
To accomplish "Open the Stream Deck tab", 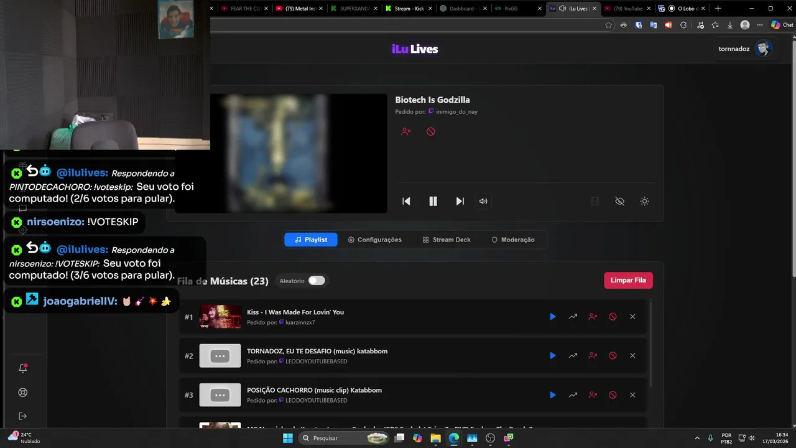I will 447,240.
